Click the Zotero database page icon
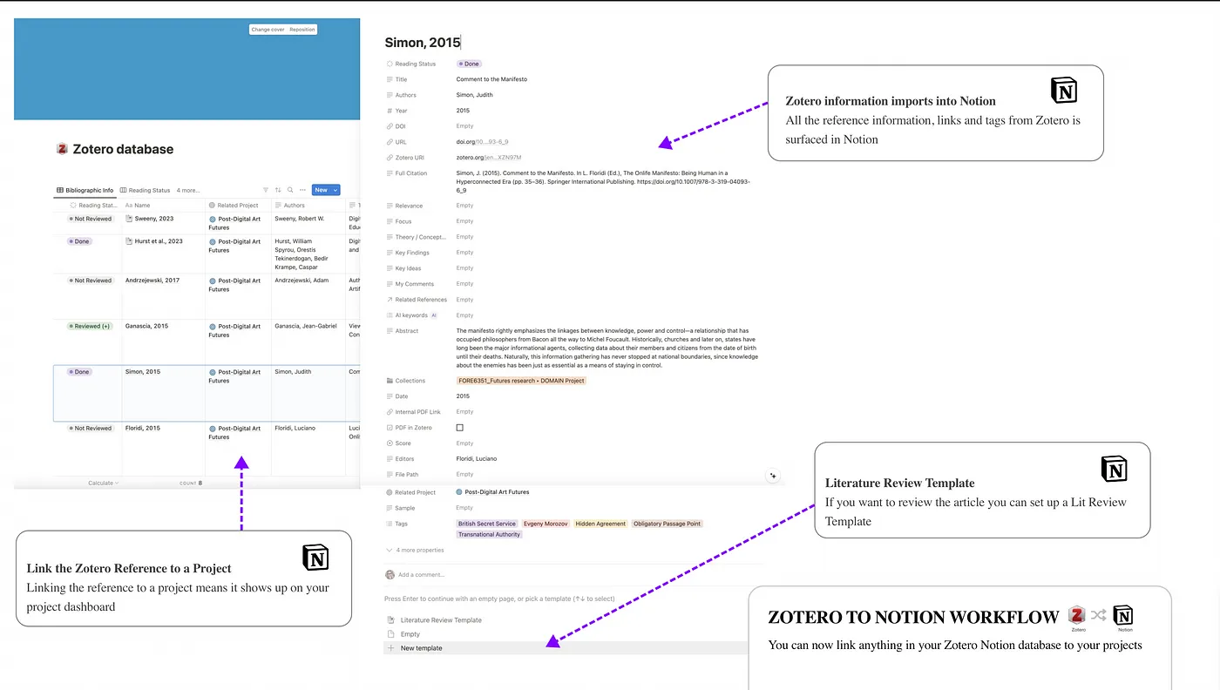This screenshot has height=690, width=1220. click(62, 149)
